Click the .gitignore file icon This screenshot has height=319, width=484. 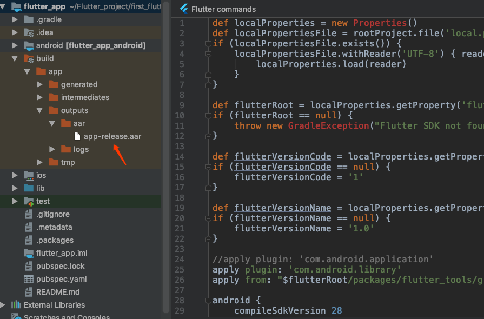point(29,214)
